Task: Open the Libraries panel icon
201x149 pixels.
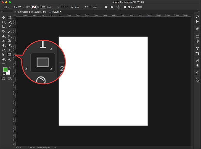Action: coord(197,80)
